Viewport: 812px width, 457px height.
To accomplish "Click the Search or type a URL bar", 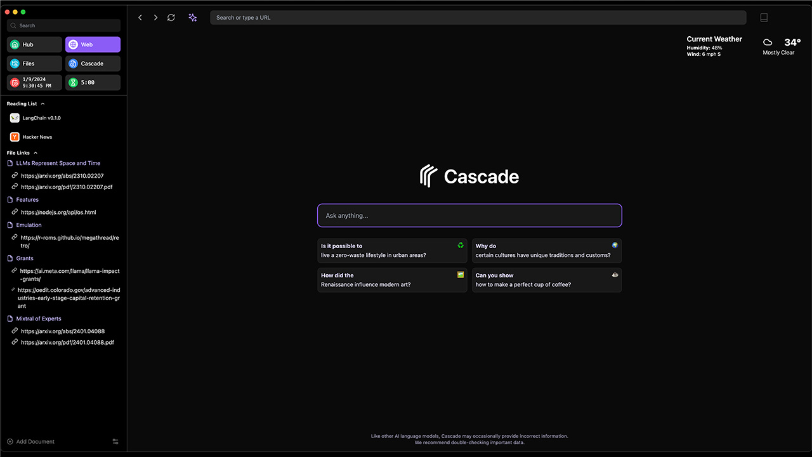I will 478,18.
